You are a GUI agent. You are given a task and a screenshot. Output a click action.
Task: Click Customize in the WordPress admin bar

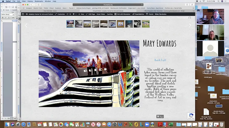[60, 14]
